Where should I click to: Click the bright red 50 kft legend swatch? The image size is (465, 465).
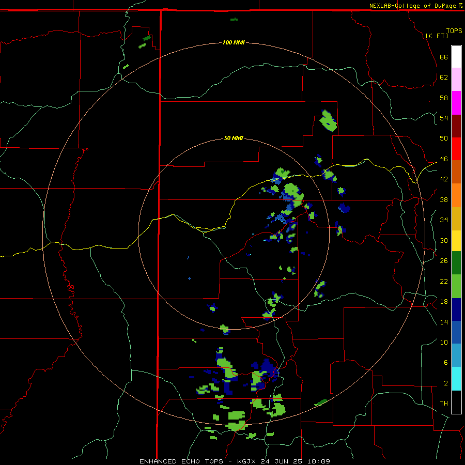pos(456,149)
